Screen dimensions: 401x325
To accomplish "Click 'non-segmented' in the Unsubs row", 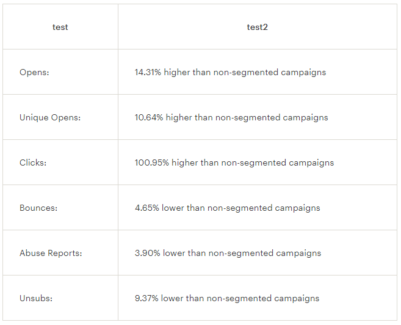I will pos(239,299).
